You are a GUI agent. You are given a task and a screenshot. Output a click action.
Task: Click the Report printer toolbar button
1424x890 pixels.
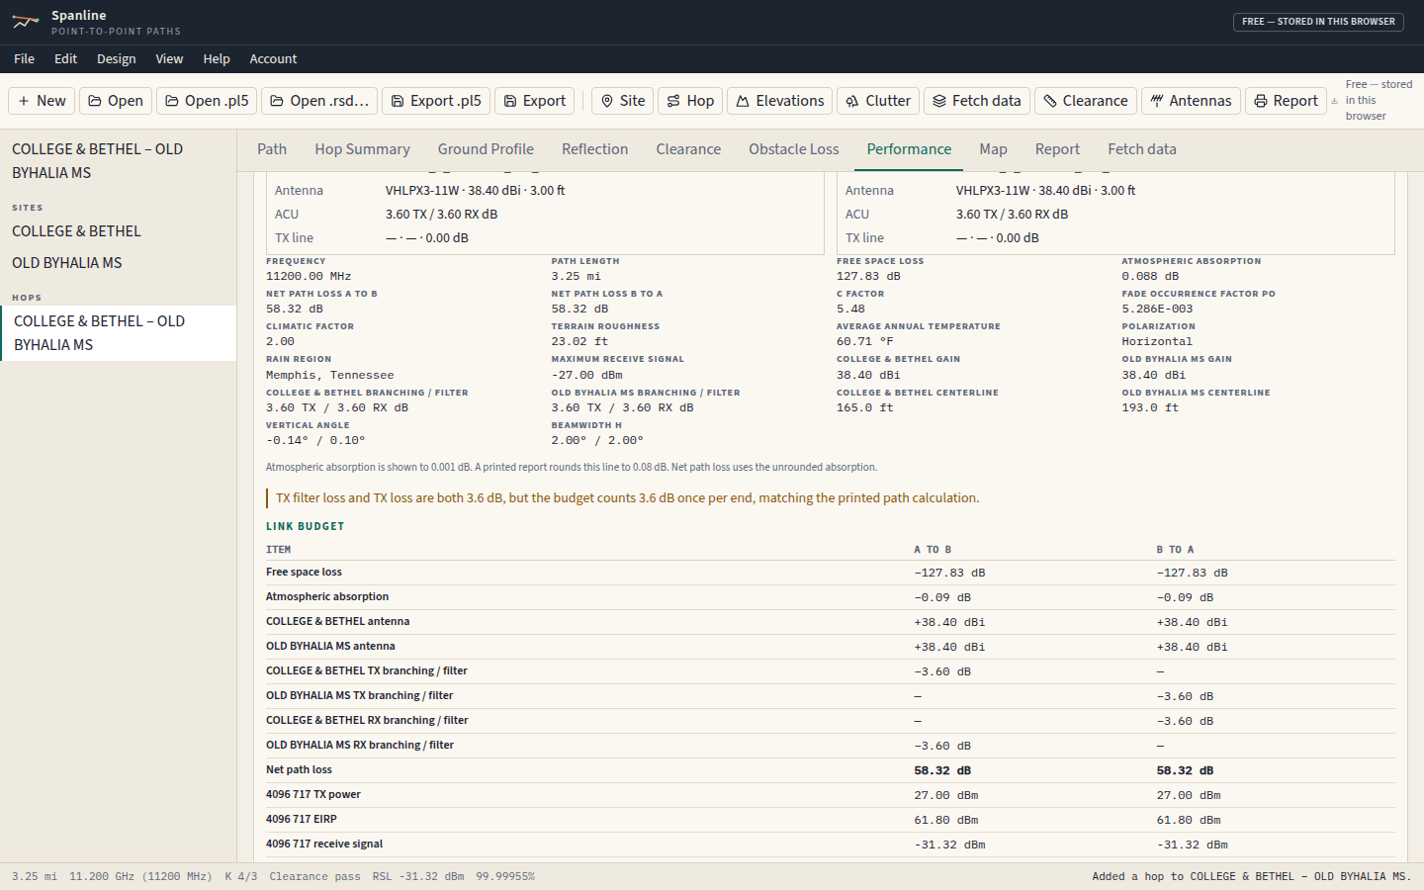pos(1287,101)
